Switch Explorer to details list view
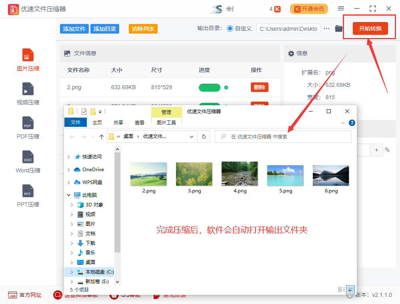 [x=342, y=289]
